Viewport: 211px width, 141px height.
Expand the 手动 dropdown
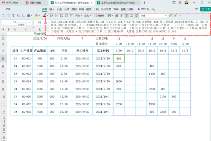[x=78, y=16]
